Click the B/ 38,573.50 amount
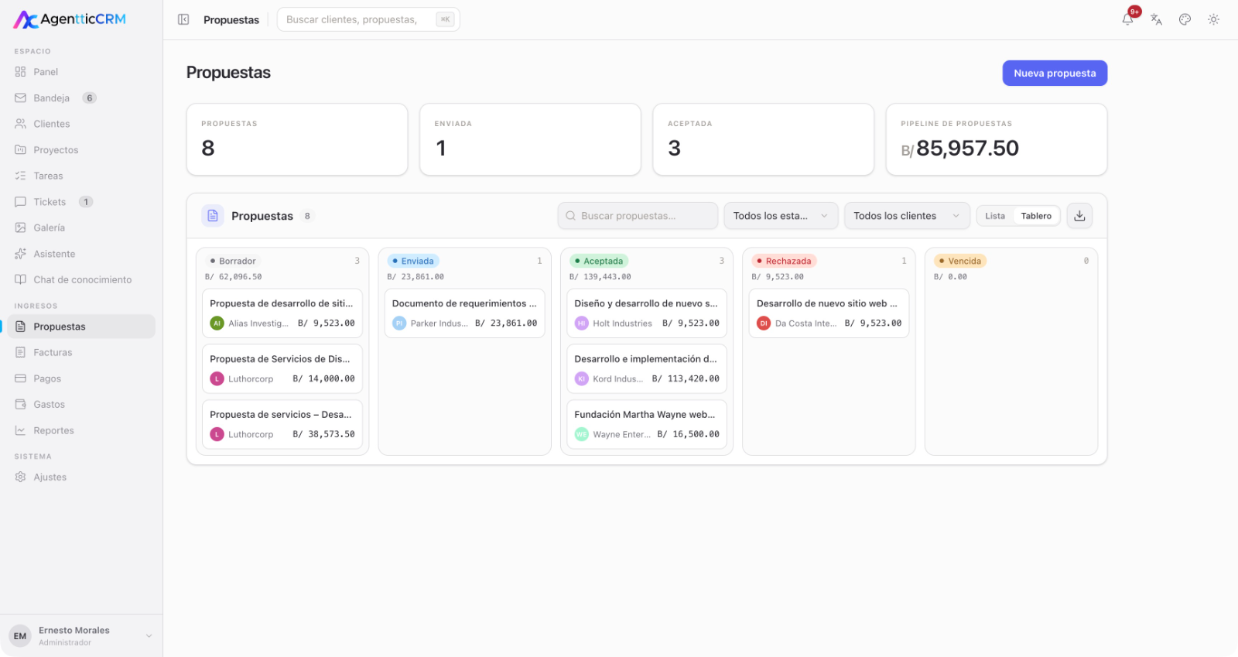Image resolution: width=1238 pixels, height=657 pixels. [x=323, y=434]
